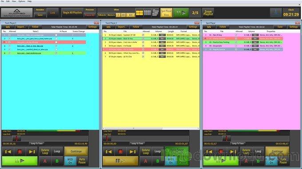Toggle Allowed checkbox for Peaceful Easy Feeling
The width and height of the screenshot is (302, 169).
(236, 42)
